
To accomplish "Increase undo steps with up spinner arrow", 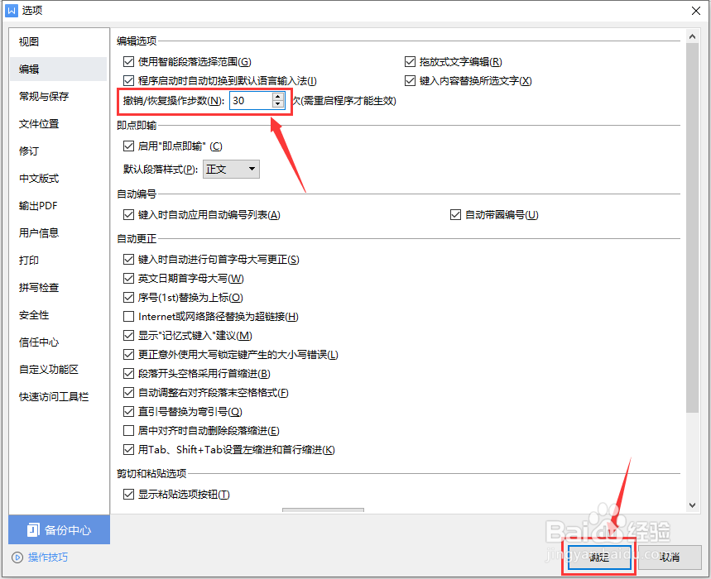I will [278, 96].
